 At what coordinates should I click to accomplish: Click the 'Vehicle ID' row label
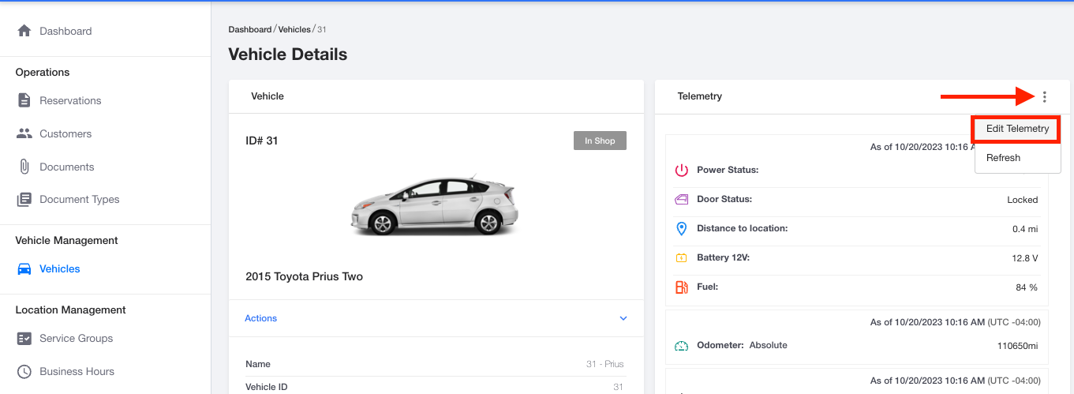point(267,387)
